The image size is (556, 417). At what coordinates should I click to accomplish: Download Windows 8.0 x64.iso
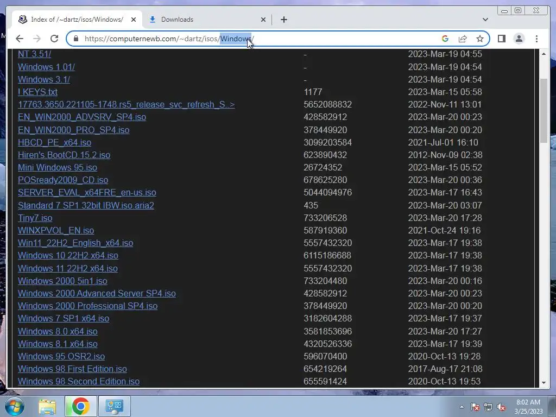pos(58,331)
